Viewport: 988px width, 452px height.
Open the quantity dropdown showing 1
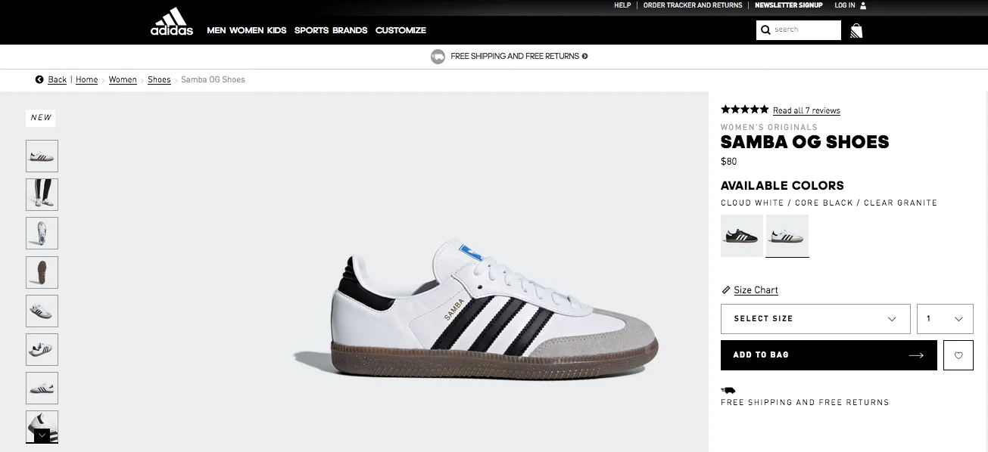pos(945,319)
